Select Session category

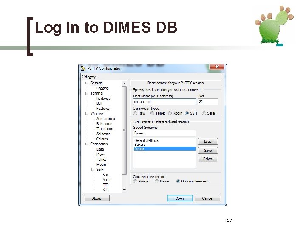[96, 83]
